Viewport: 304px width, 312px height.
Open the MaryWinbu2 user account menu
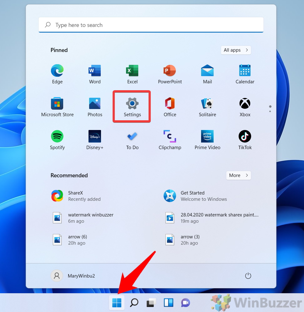73,276
